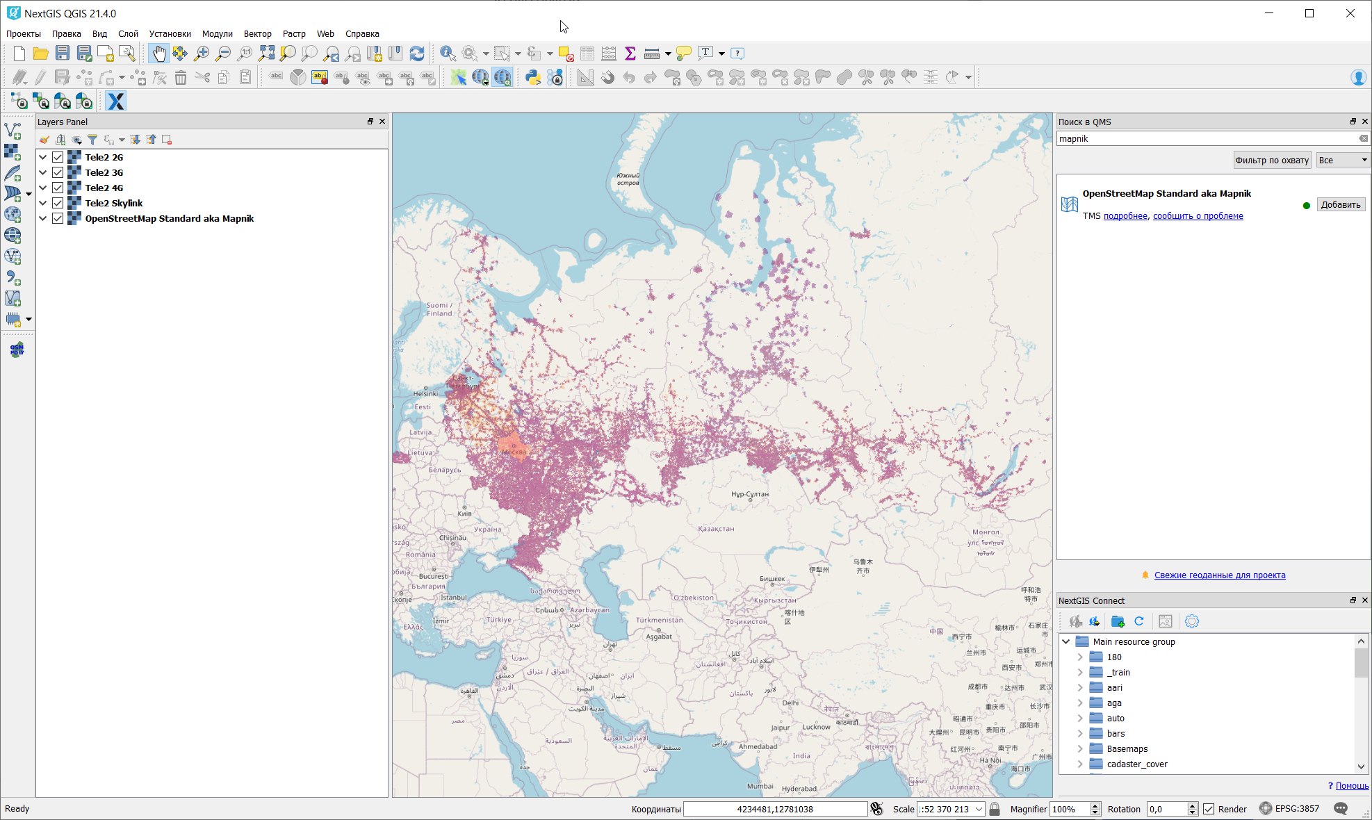Open the Все filter dropdown
This screenshot has height=820, width=1372.
point(1342,160)
